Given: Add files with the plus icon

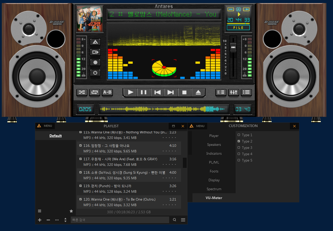Looking at the screenshot, I should tap(40, 220).
